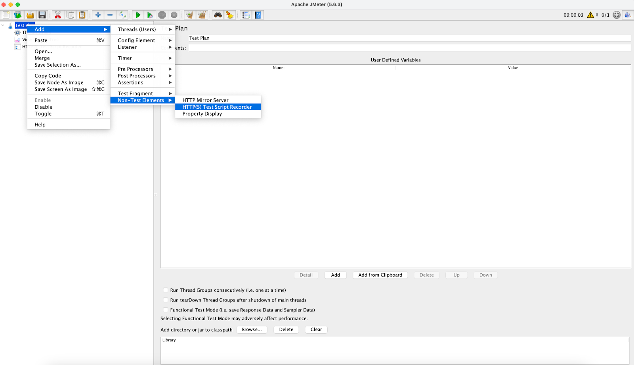Click the Reset Search brush icon

(x=230, y=15)
